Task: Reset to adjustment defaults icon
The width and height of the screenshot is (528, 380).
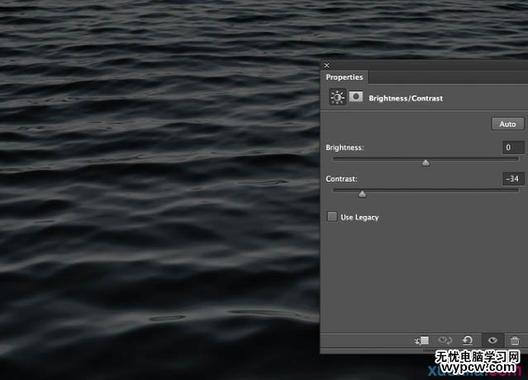Action: [468, 340]
